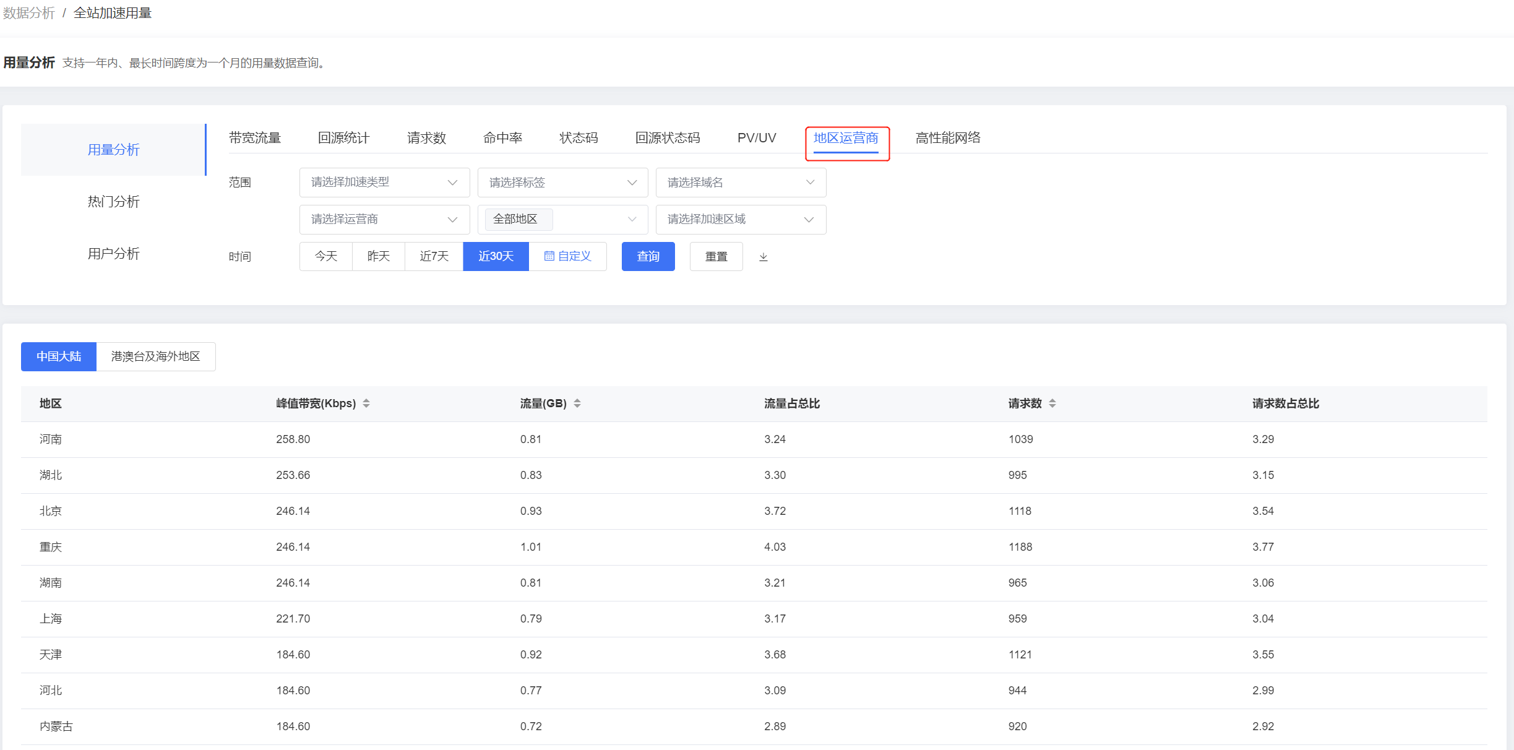Image resolution: width=1514 pixels, height=750 pixels.
Task: Click 数据分析 breadcrumb link
Action: pyautogui.click(x=29, y=13)
